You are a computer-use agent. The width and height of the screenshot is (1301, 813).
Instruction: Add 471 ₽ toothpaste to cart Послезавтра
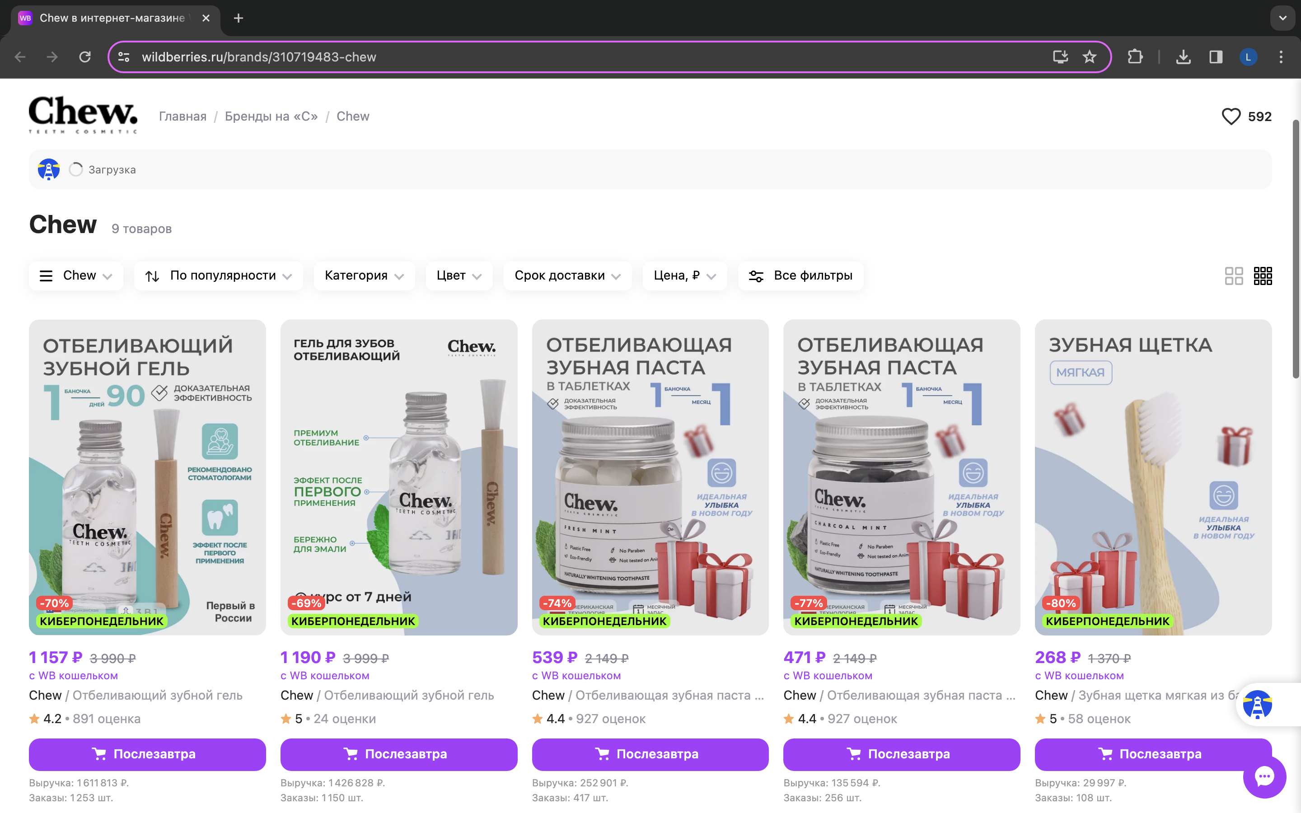[902, 754]
